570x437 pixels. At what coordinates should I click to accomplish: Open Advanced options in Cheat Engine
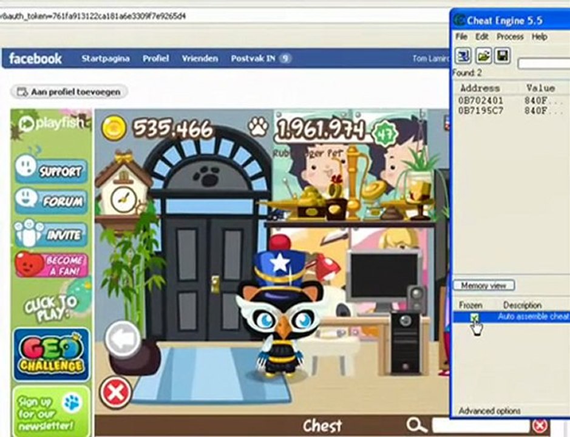point(489,411)
